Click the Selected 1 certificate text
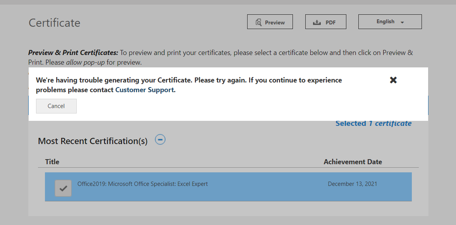456x225 pixels. tap(373, 123)
